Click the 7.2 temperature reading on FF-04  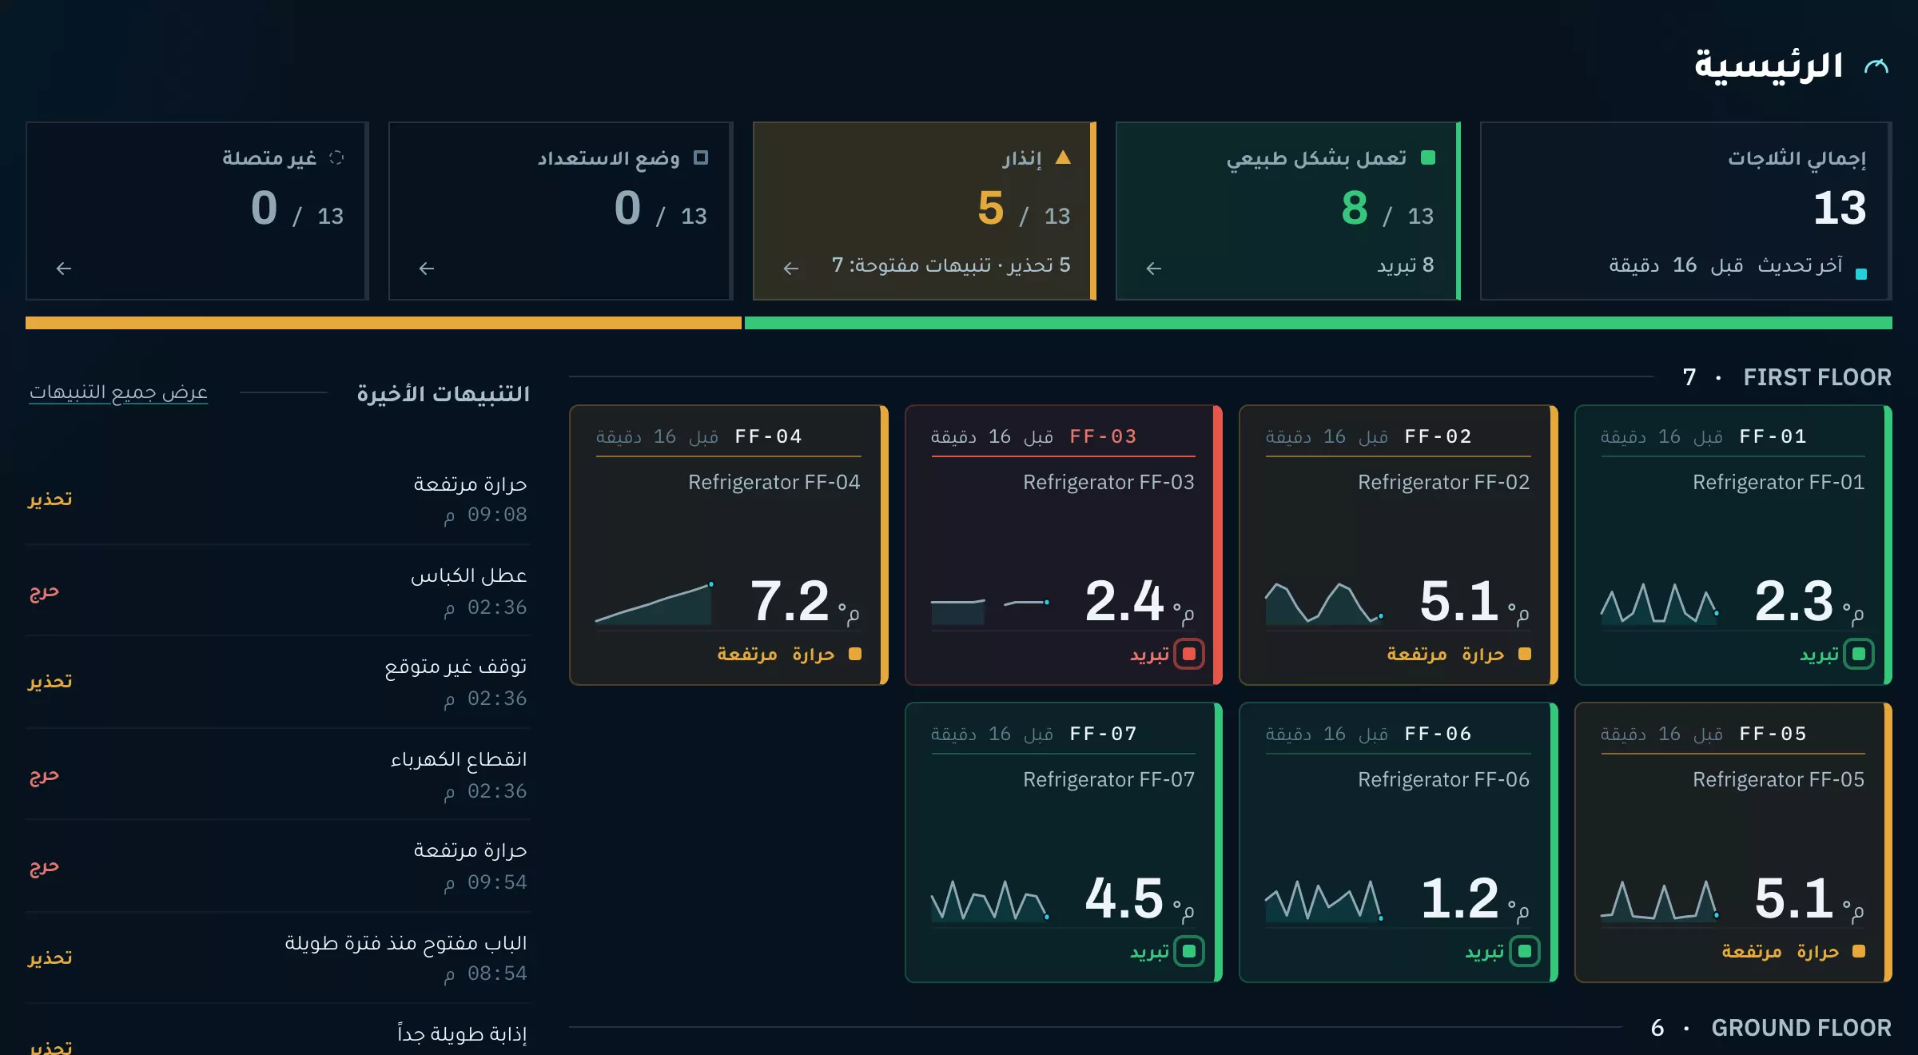[790, 601]
